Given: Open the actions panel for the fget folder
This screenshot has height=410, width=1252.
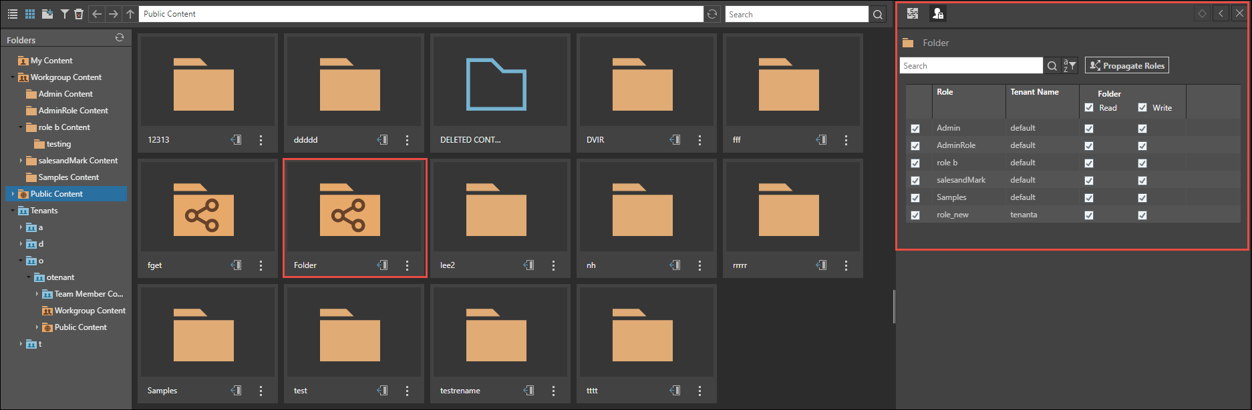Looking at the screenshot, I should point(237,265).
